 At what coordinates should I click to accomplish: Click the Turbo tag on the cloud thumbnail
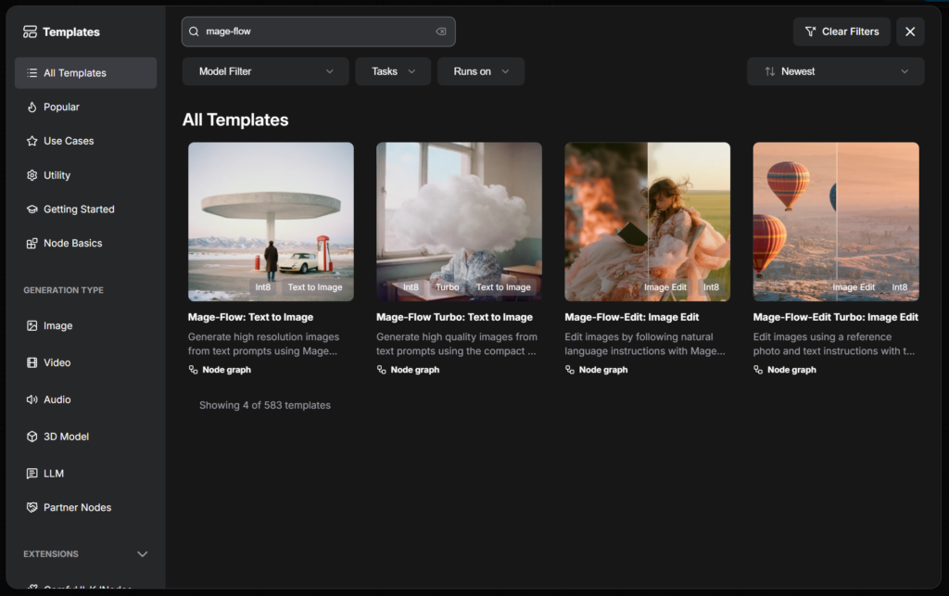448,287
